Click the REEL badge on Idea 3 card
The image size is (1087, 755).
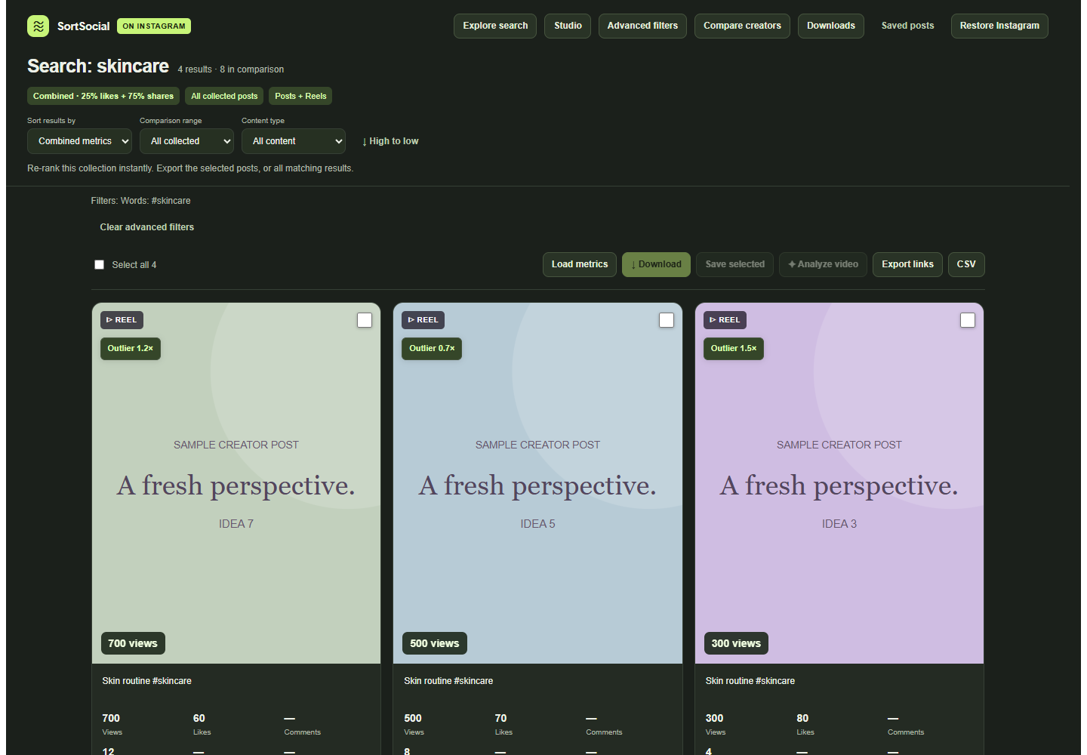(725, 320)
